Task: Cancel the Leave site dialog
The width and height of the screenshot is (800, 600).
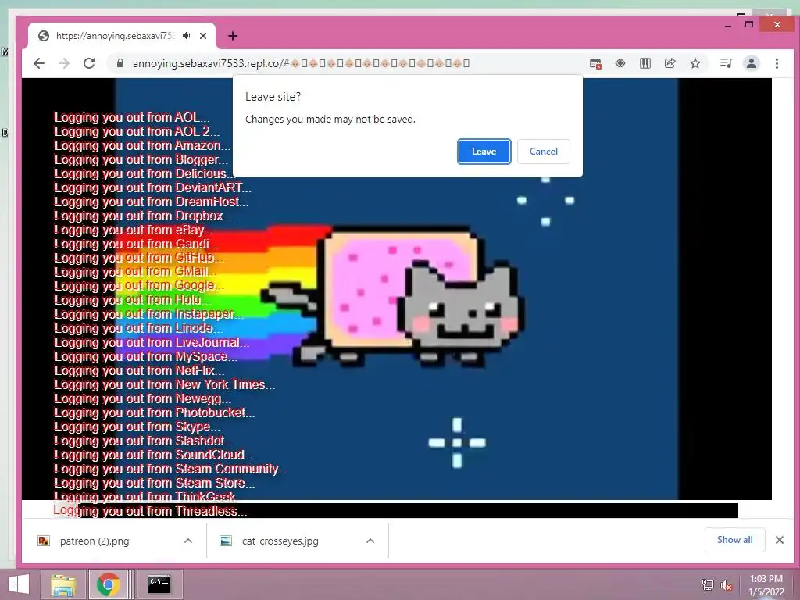Action: pos(544,152)
